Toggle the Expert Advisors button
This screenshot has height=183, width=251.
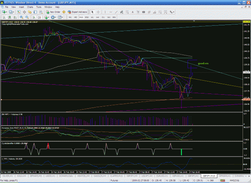click(78, 12)
